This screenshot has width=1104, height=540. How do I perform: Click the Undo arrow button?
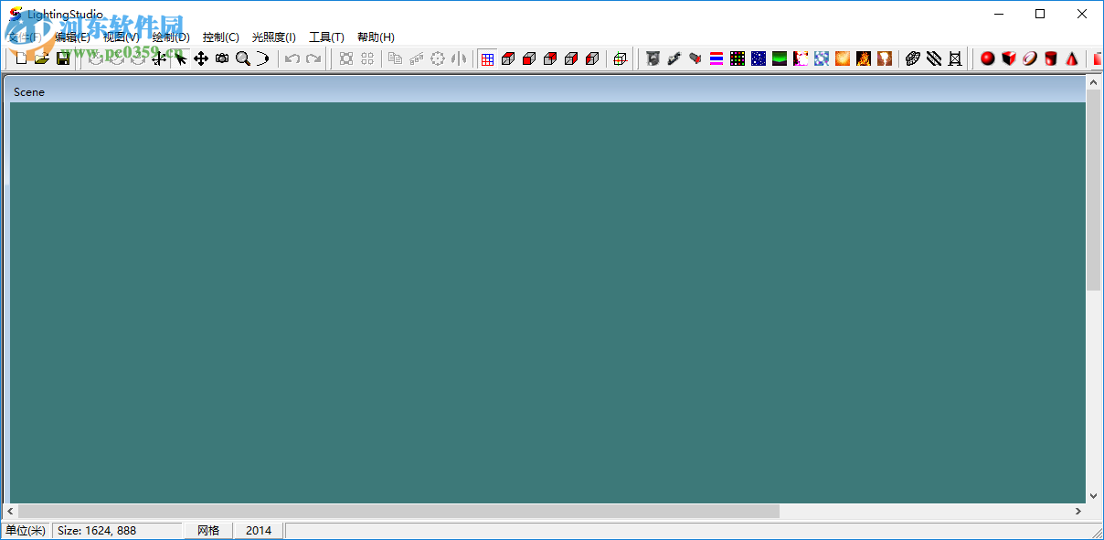coord(291,58)
